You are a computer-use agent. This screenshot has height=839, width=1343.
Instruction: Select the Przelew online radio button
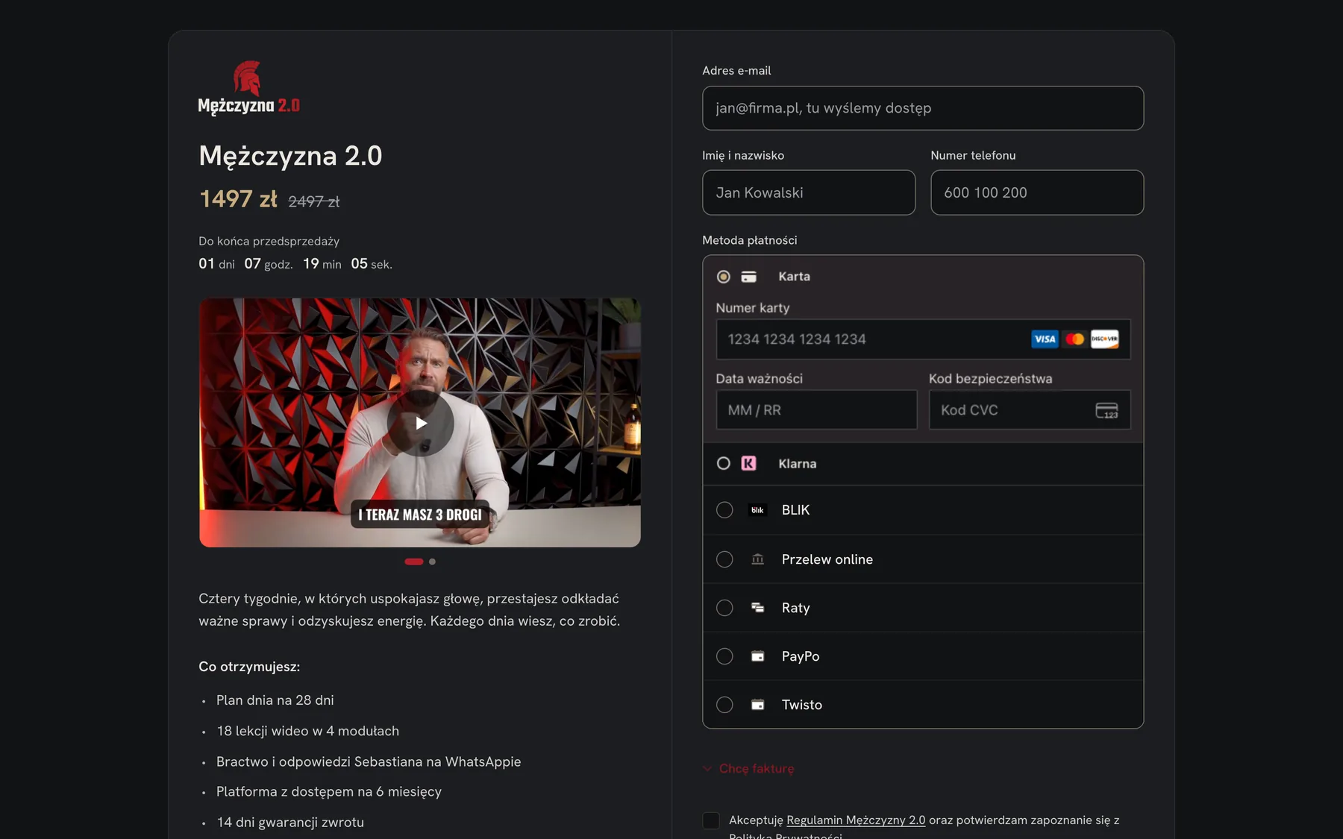(x=724, y=559)
